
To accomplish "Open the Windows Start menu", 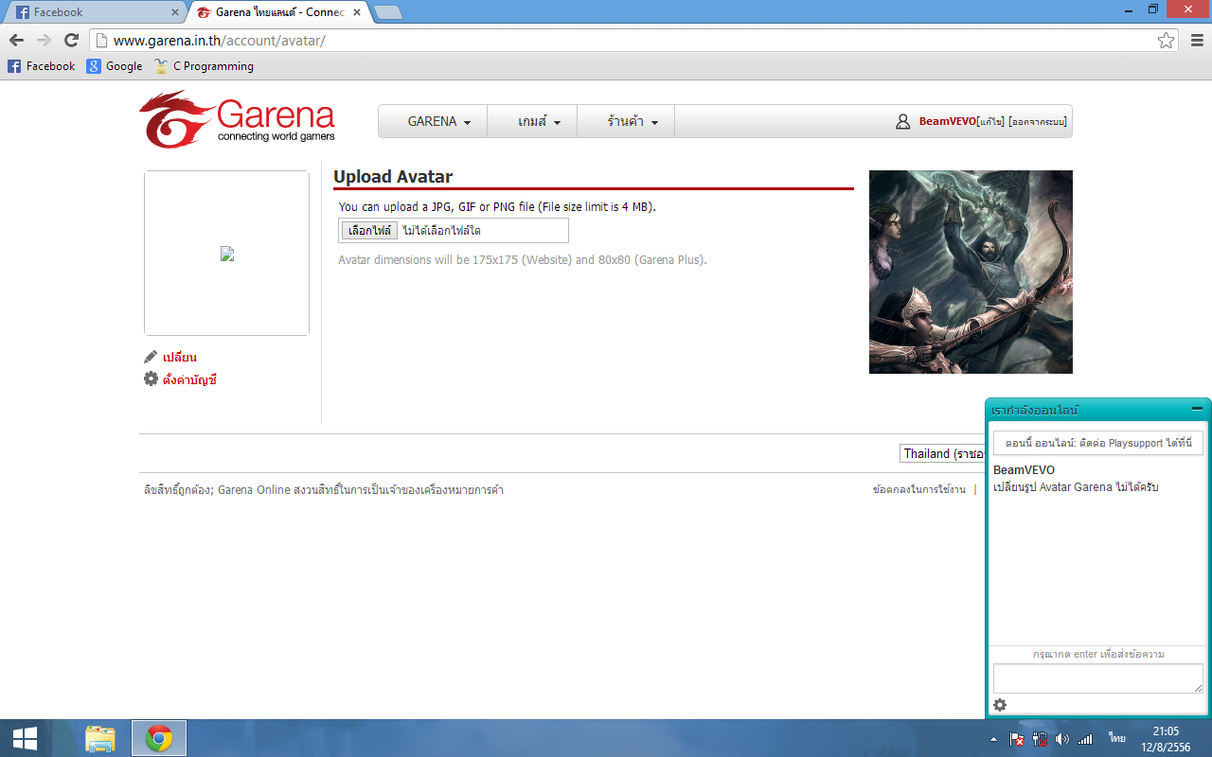I will 25,738.
